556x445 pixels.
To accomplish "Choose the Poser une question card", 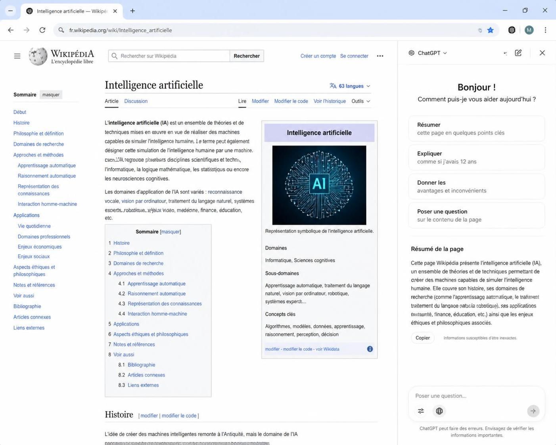I will tap(476, 215).
